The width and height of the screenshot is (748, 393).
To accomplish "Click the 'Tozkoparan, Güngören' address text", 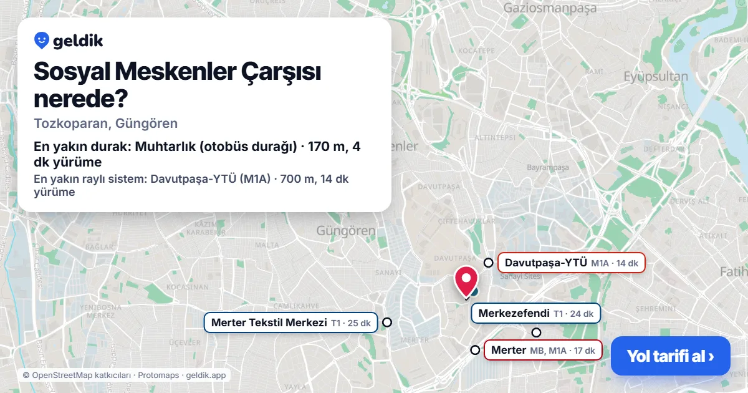I will (x=106, y=123).
